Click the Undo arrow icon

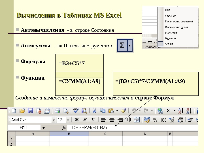click(134, 111)
